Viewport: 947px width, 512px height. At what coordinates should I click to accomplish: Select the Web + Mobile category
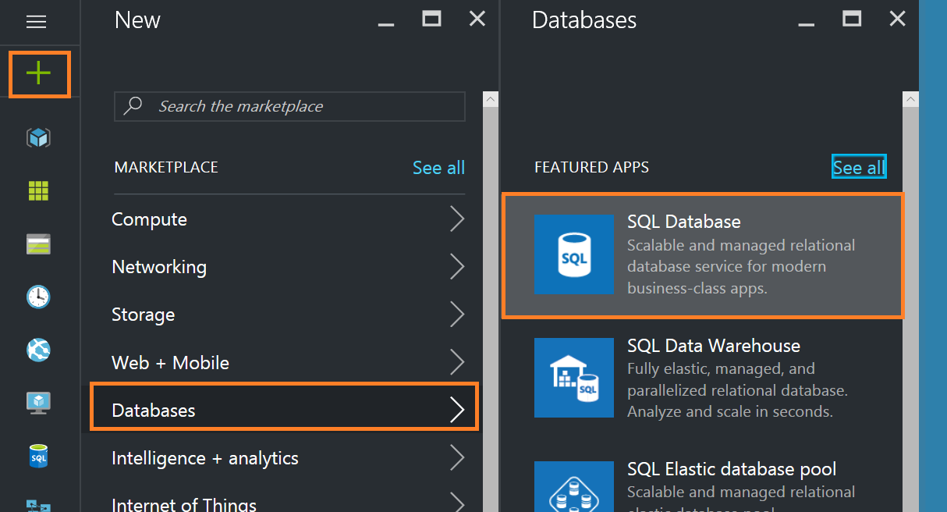[170, 363]
